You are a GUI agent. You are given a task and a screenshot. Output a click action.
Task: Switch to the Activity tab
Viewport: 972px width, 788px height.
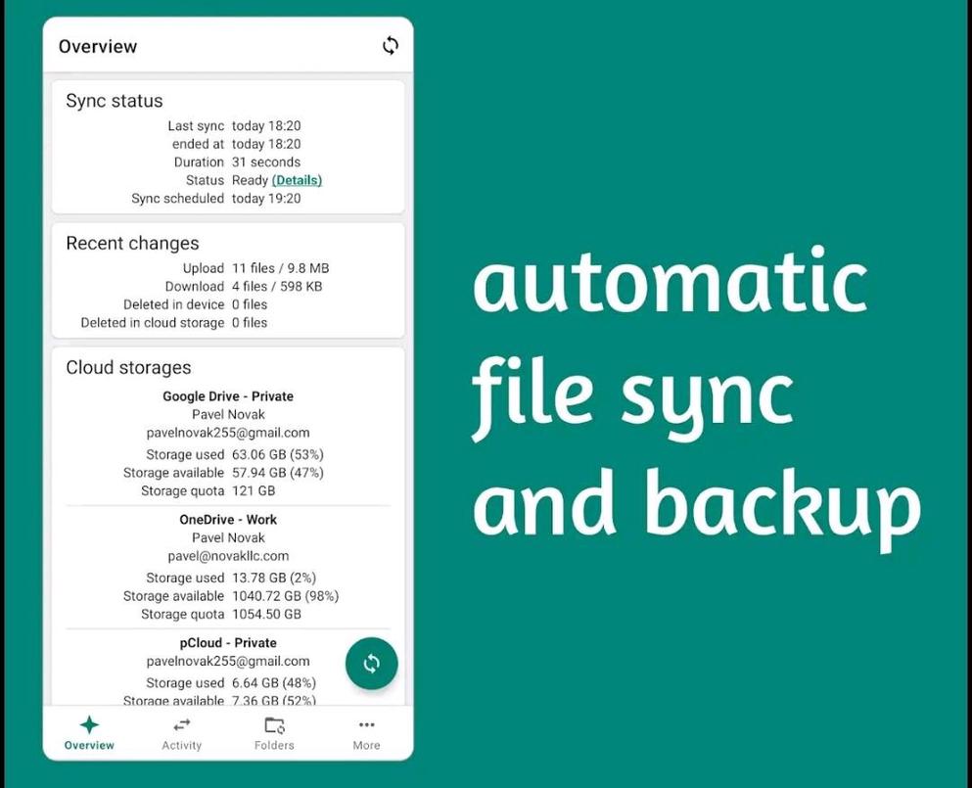click(x=182, y=733)
